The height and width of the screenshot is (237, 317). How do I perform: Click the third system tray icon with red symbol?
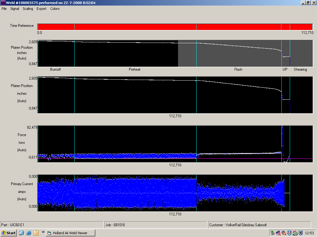coord(284,233)
